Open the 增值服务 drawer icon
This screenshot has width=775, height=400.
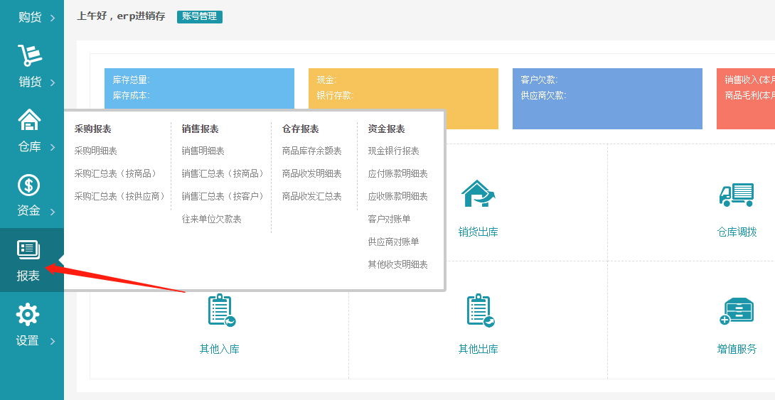click(736, 311)
